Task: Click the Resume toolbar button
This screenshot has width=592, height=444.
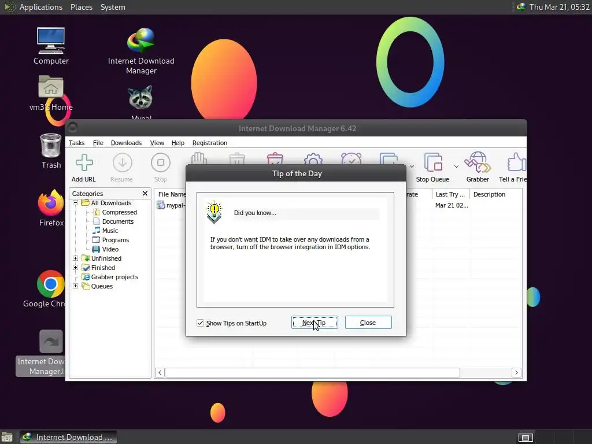Action: tap(122, 168)
